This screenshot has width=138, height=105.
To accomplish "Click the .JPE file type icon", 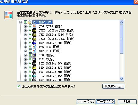I will tap(34, 35).
